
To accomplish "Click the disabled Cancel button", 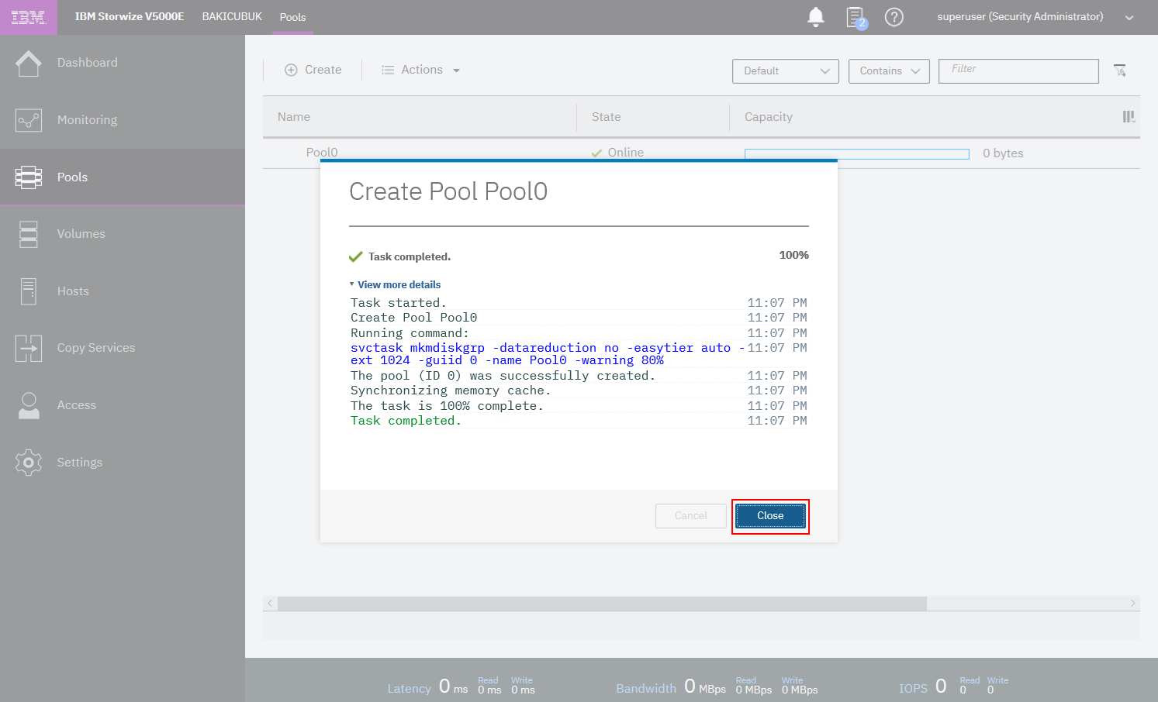I will click(x=690, y=516).
